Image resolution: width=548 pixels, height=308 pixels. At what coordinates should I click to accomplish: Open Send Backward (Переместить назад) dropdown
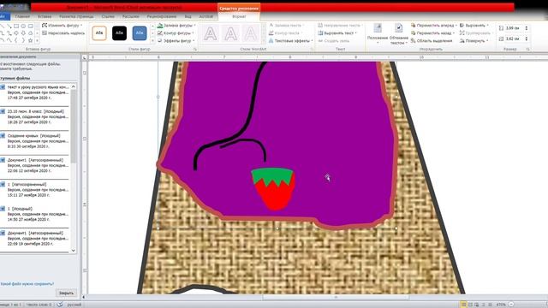coord(433,33)
